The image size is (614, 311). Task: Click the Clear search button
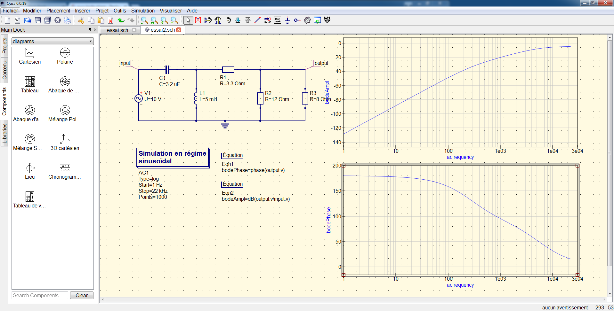coord(82,295)
